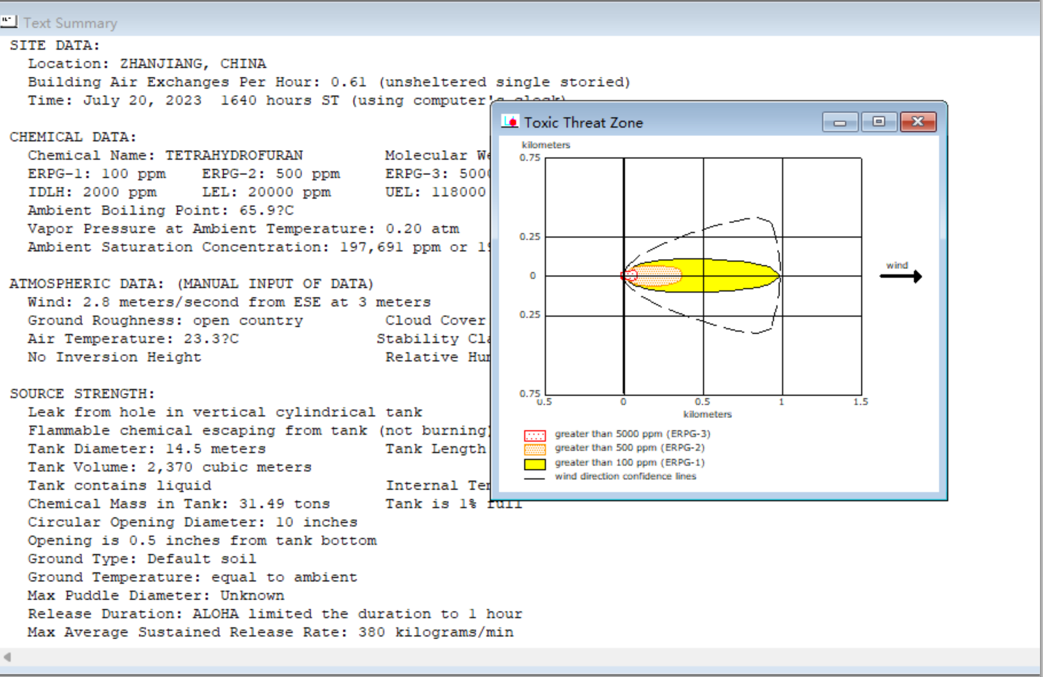Image resolution: width=1043 pixels, height=677 pixels.
Task: Click the 'greater than 100 ppm (ERPG-1)' legend label
Action: 630,462
